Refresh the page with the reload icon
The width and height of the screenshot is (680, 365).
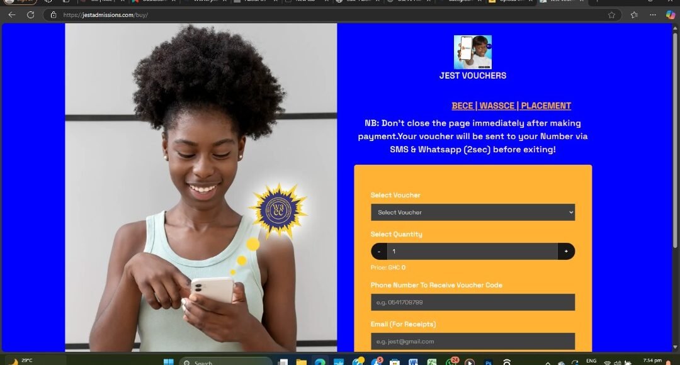(x=30, y=14)
